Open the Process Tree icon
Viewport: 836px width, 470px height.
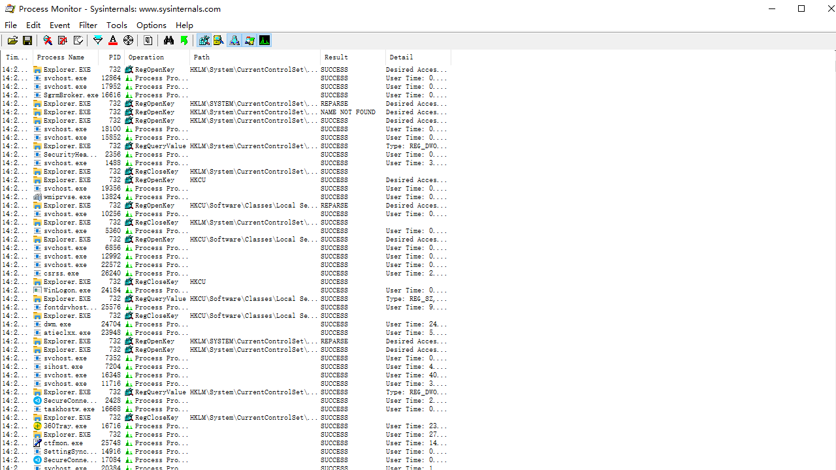[x=148, y=40]
